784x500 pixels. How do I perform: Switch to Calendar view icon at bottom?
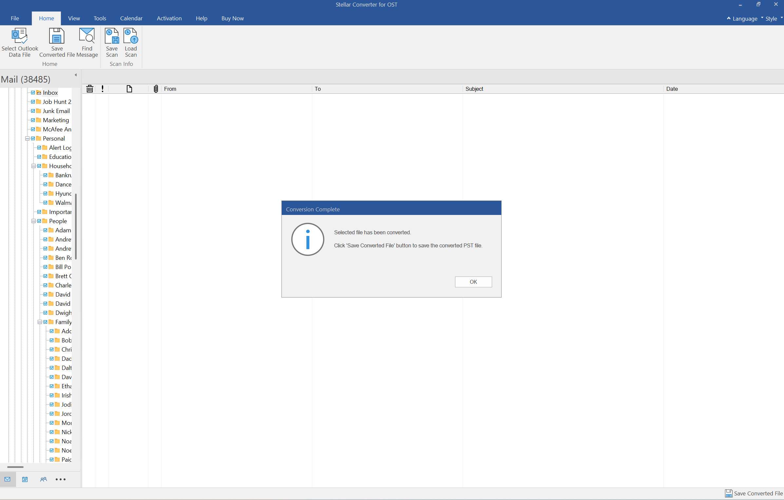[25, 479]
